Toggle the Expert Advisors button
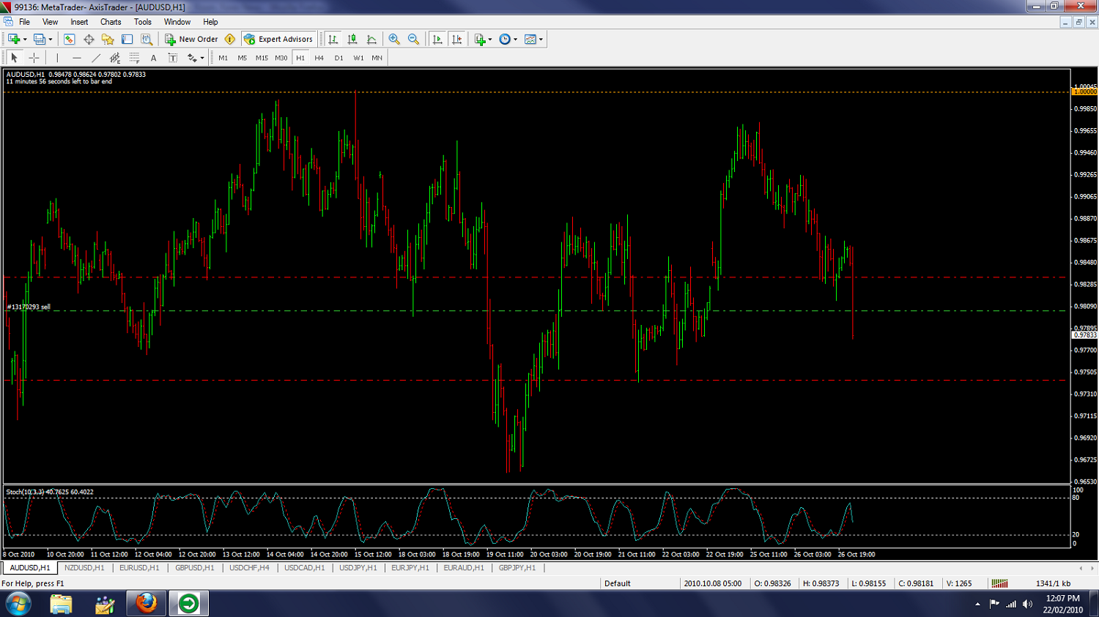This screenshot has width=1099, height=617. pos(278,40)
